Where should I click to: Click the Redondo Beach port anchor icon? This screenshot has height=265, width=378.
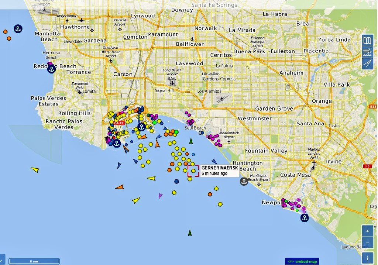pos(51,69)
